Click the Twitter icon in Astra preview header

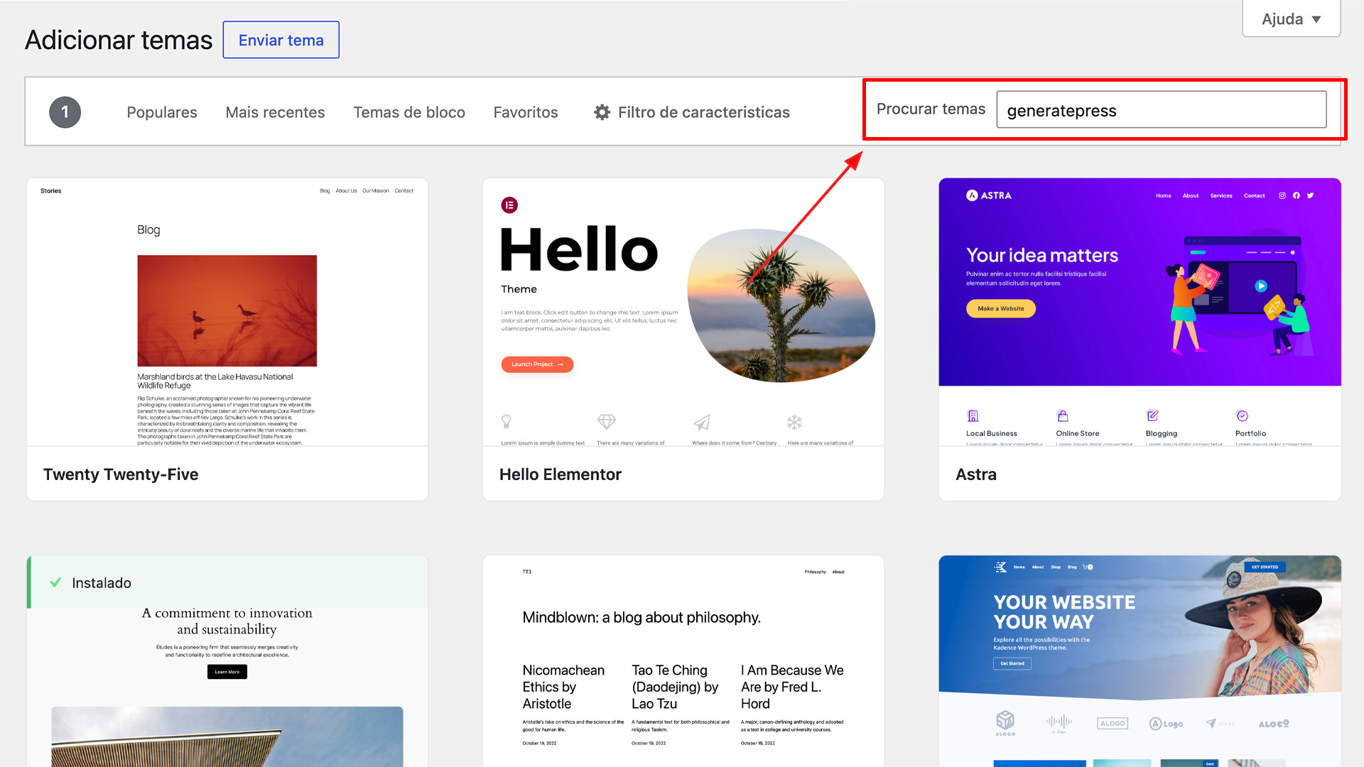click(x=1311, y=195)
